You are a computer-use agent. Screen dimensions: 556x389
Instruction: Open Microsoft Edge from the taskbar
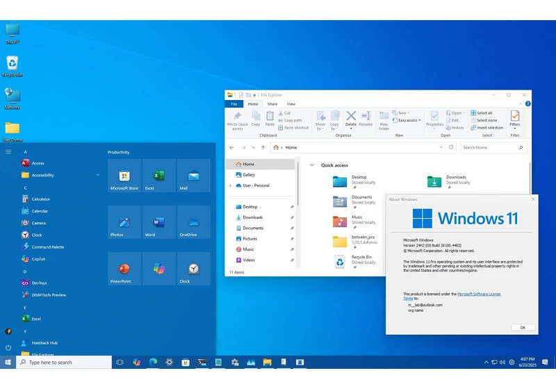point(153,362)
